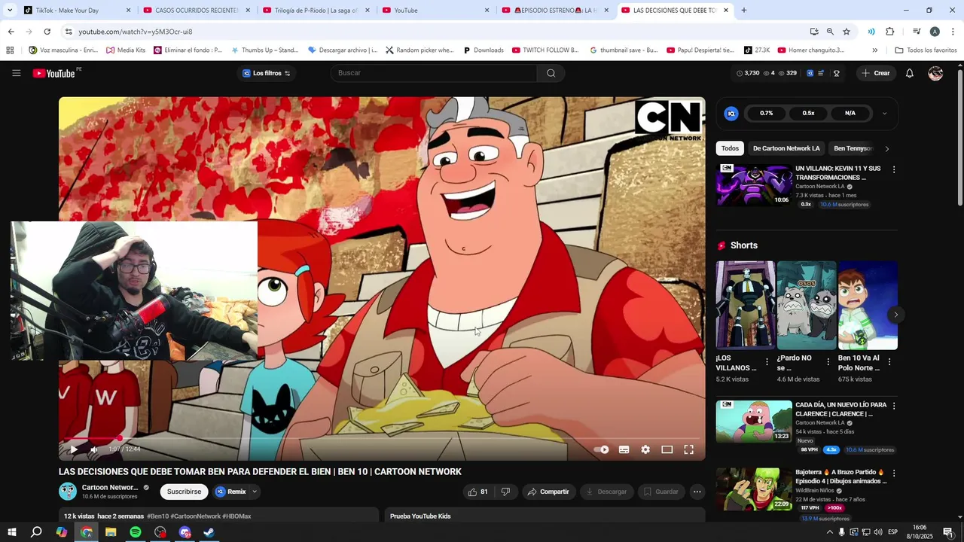Expand hidden bookmarks chevron

click(x=874, y=50)
